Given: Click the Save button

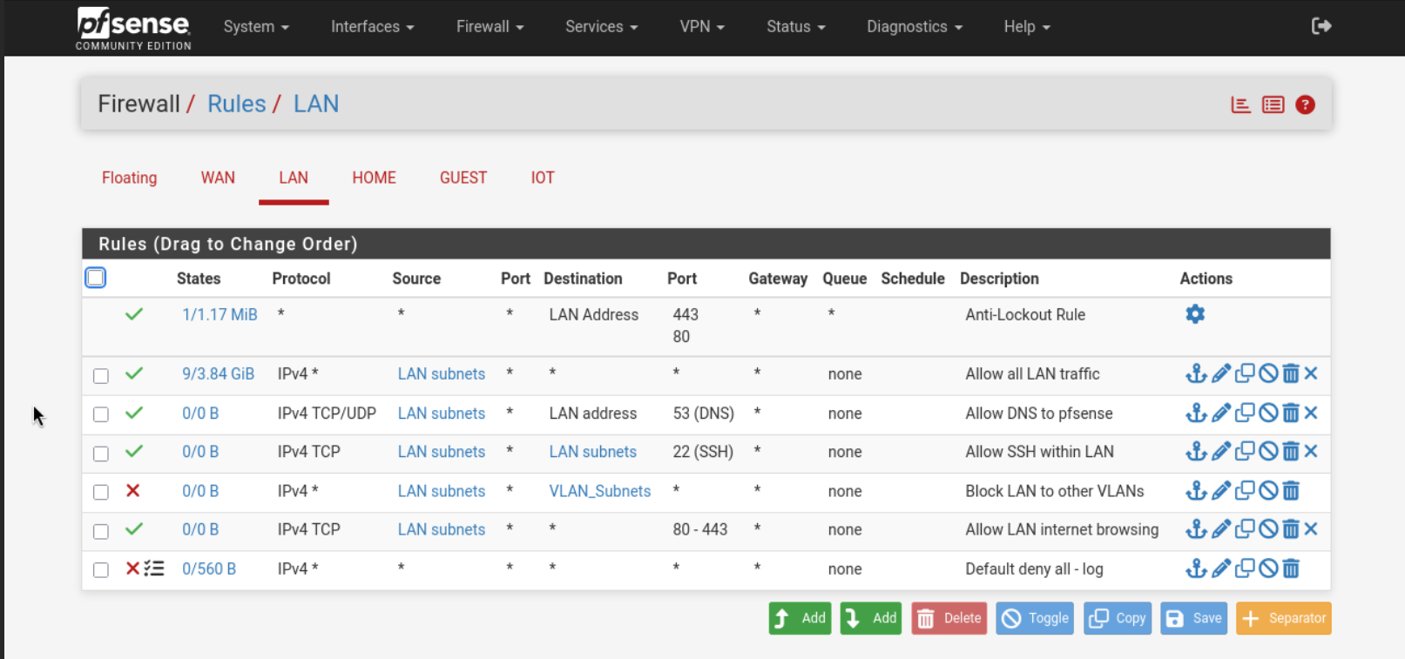Looking at the screenshot, I should pos(1193,618).
